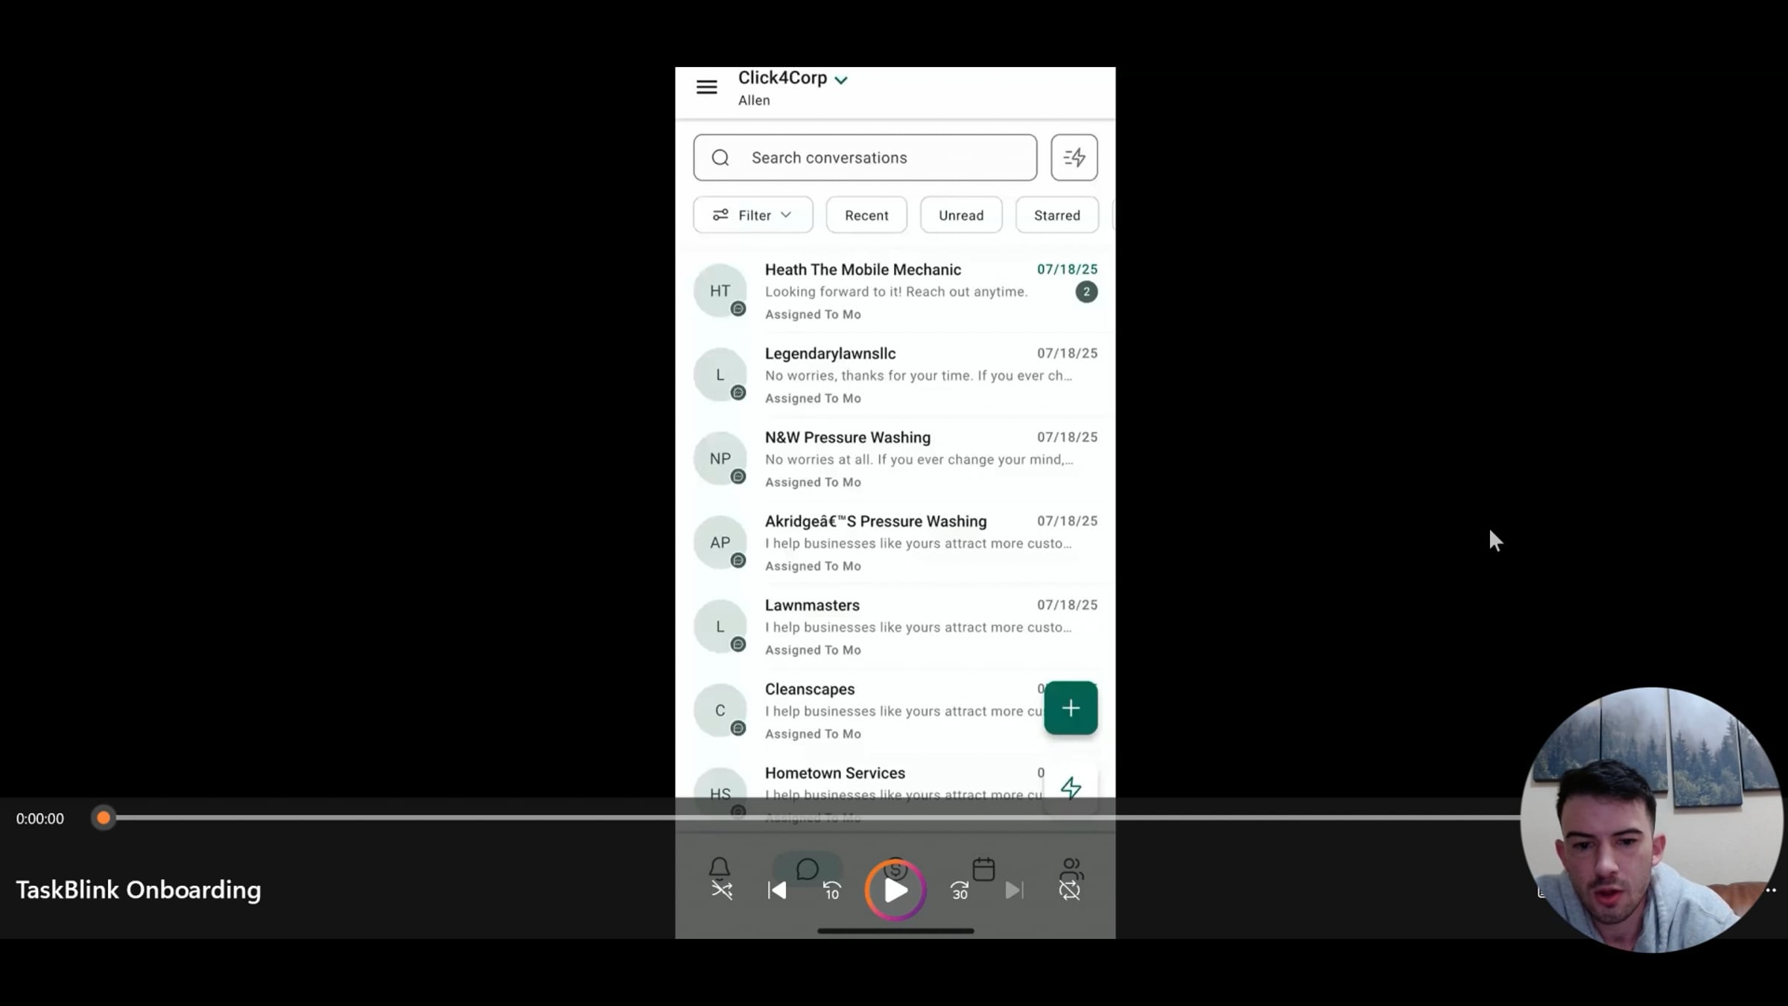The width and height of the screenshot is (1788, 1006).
Task: Click the unread badge showing 2
Action: [1086, 291]
